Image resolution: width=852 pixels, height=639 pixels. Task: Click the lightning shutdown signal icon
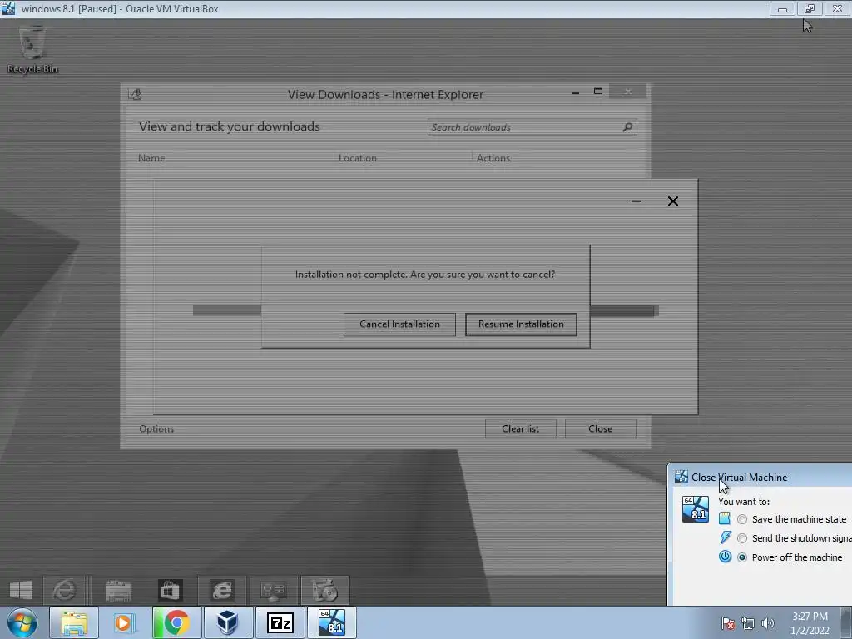(x=725, y=538)
